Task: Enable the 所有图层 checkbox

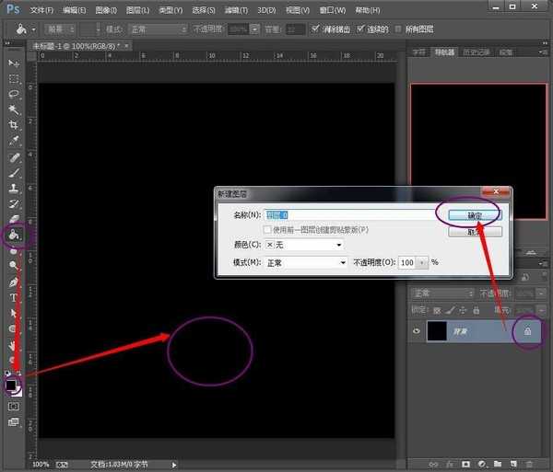Action: click(402, 29)
